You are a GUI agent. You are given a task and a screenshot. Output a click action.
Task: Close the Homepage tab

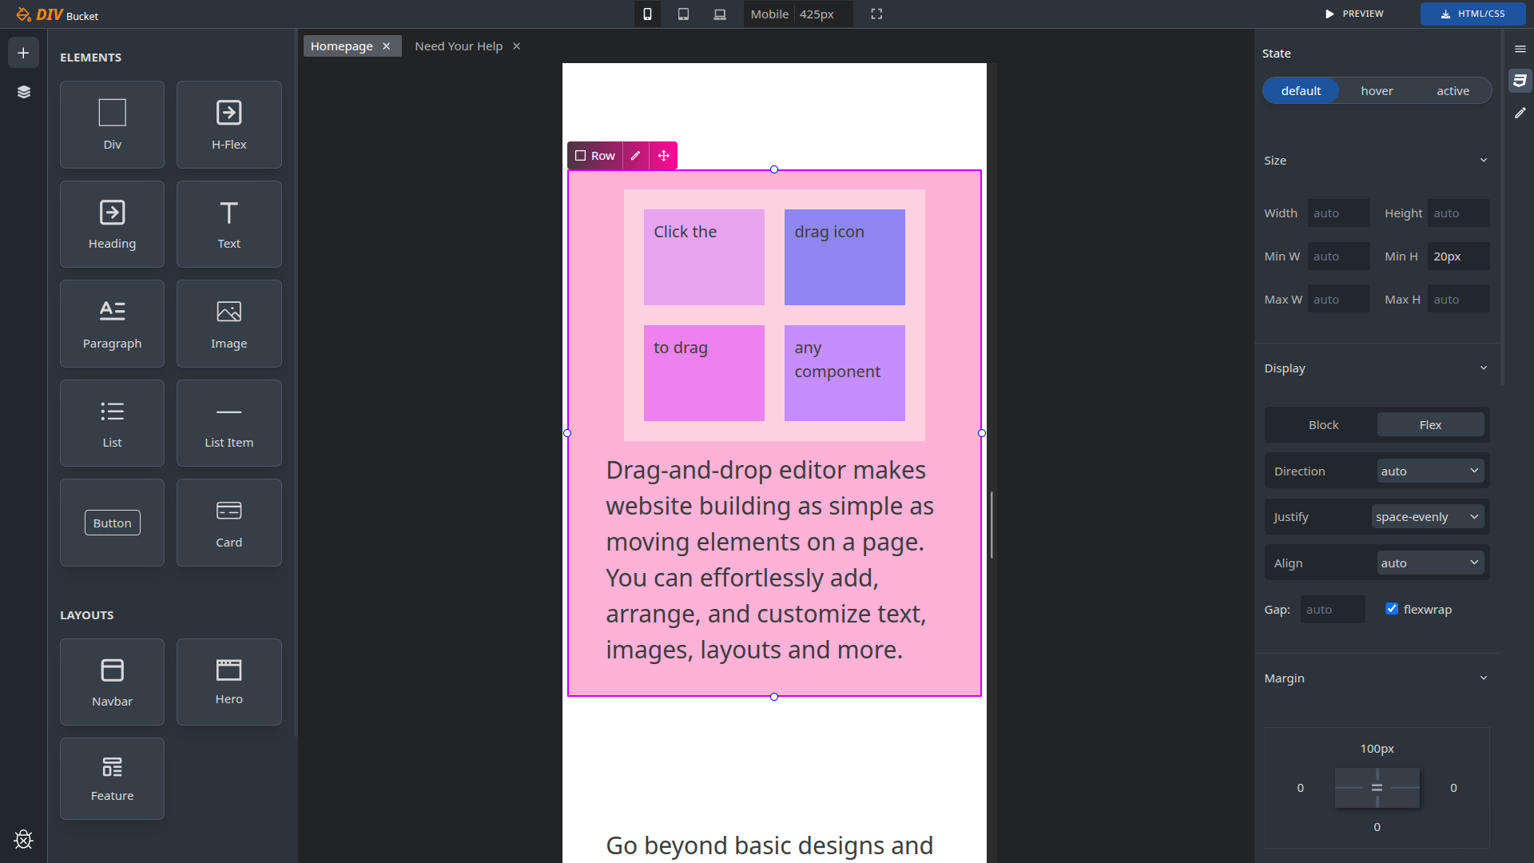387,46
